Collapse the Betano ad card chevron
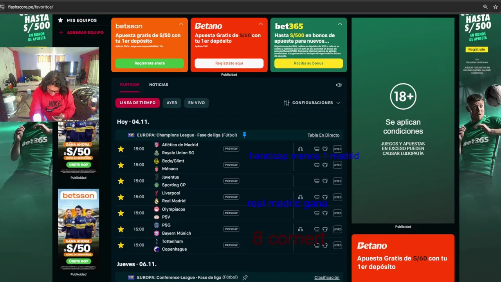 260,24
